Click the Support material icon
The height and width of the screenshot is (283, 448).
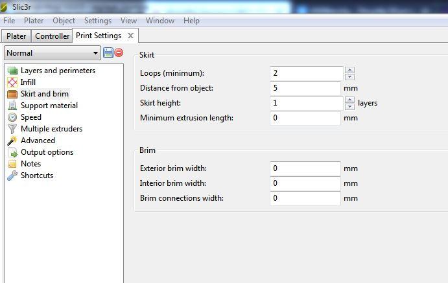pos(12,106)
